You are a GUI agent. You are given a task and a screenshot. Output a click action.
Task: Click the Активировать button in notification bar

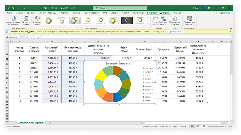pos(175,32)
